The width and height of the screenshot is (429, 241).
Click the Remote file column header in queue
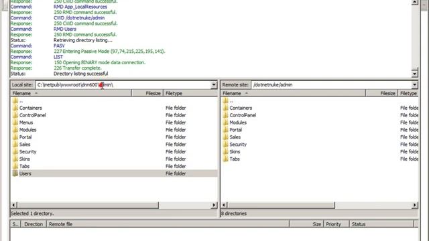point(168,224)
